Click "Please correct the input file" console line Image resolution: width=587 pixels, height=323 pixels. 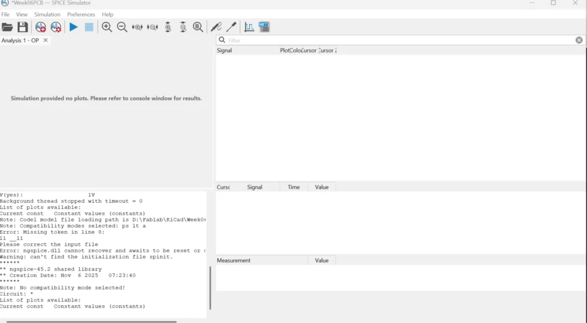coord(49,244)
